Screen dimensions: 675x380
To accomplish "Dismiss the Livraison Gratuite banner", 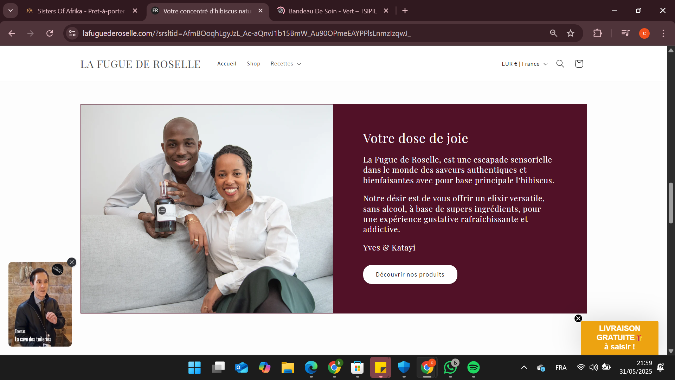I will pyautogui.click(x=578, y=318).
